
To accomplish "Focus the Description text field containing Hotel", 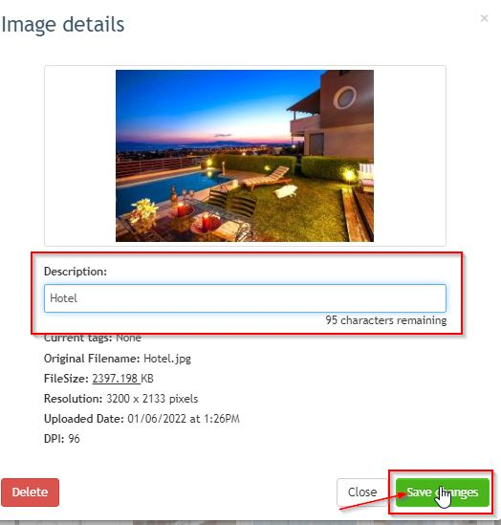I will click(245, 298).
